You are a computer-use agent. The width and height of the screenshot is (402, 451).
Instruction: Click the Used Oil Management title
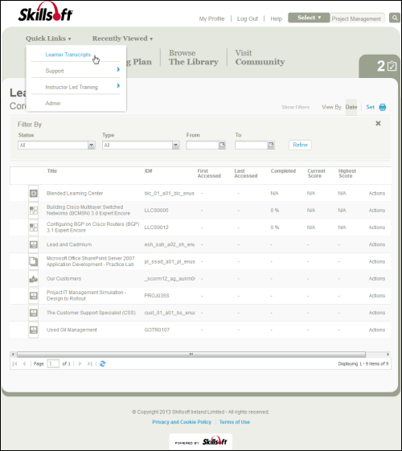[x=72, y=330]
